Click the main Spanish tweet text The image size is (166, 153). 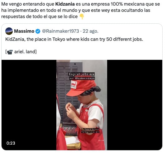pyautogui.click(x=80, y=10)
